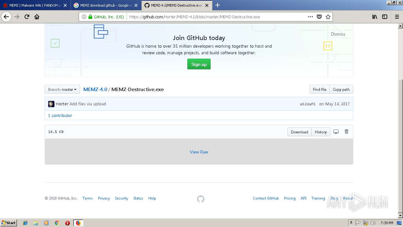Click the trash delete file icon
The height and width of the screenshot is (227, 403).
point(346,132)
